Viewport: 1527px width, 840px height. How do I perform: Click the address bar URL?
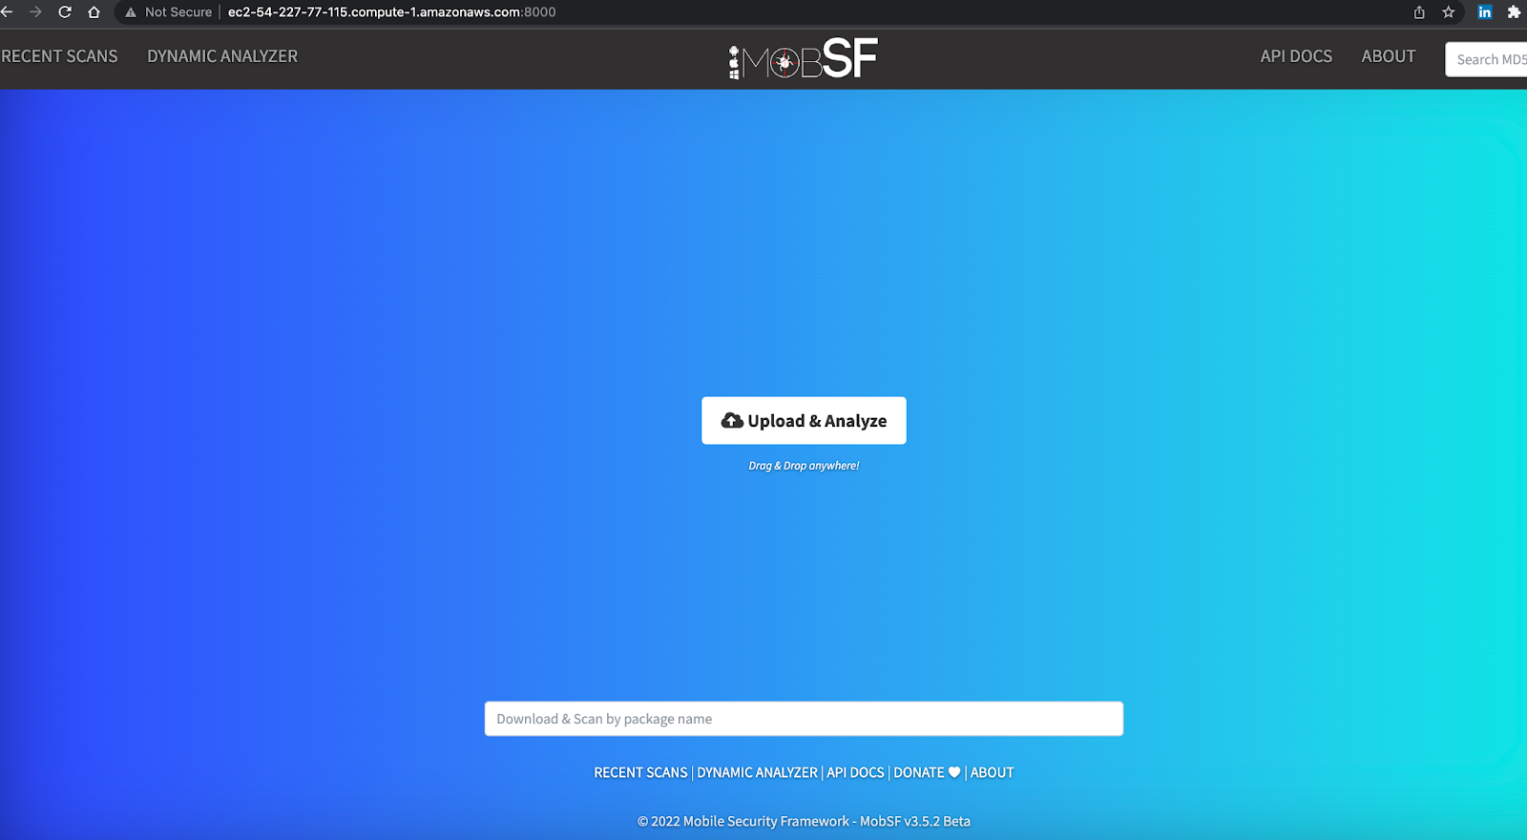coord(391,12)
